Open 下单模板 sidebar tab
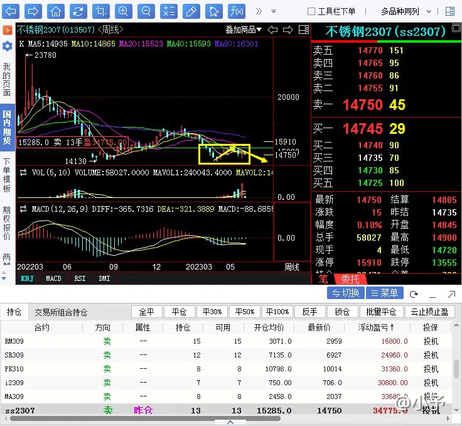462x426 pixels. 7,175
